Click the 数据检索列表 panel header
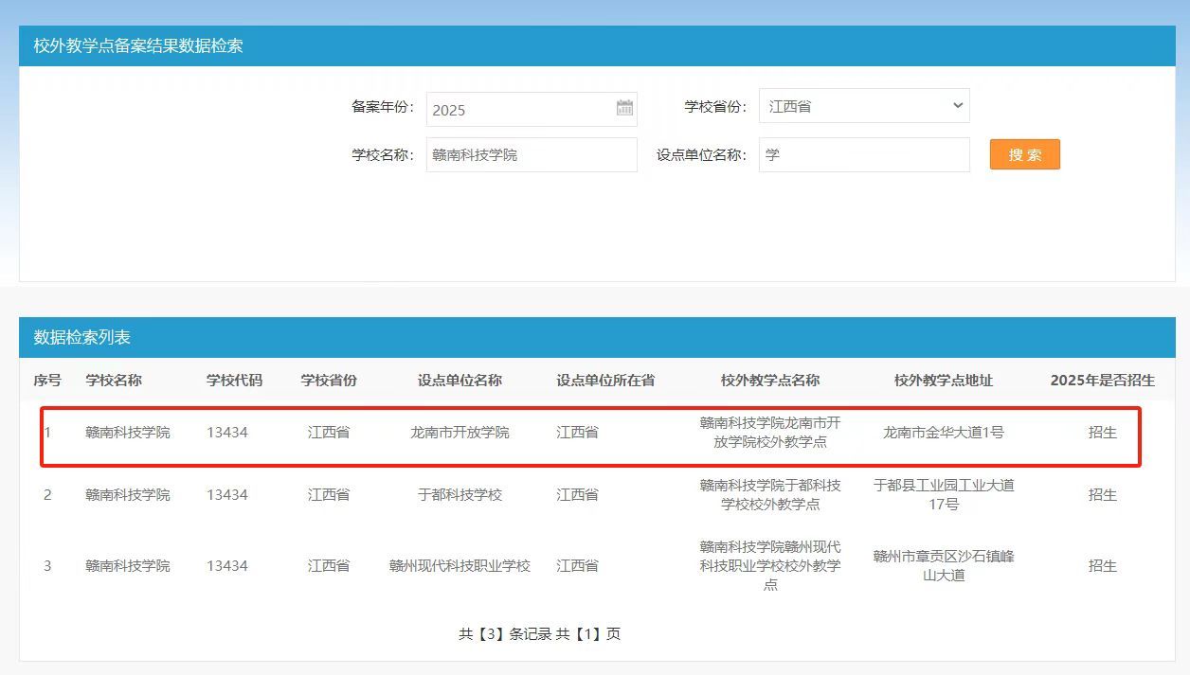The height and width of the screenshot is (675, 1190). coord(82,337)
